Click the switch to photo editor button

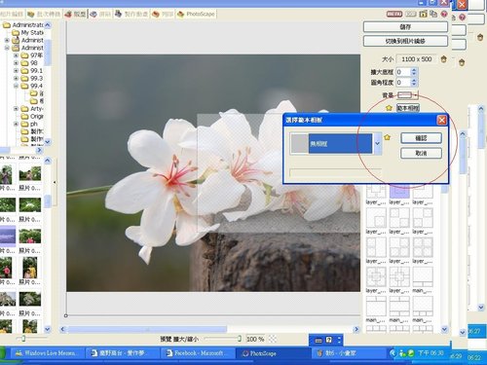[x=405, y=41]
